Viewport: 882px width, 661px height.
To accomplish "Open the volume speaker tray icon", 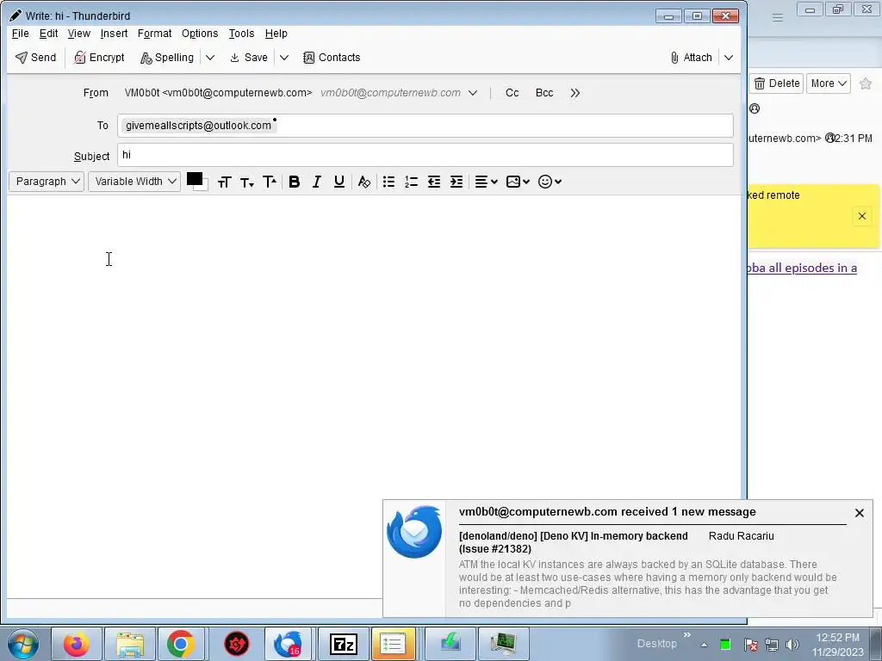I will pos(792,645).
